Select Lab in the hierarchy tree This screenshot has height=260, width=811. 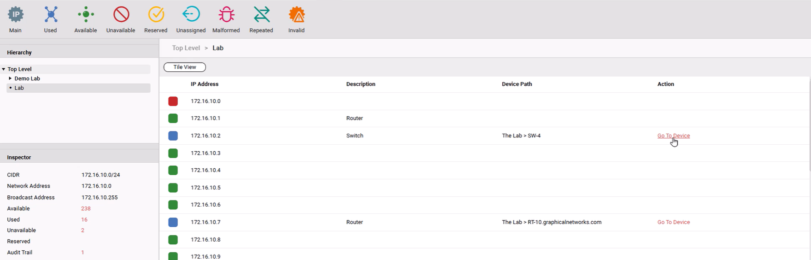pos(19,88)
